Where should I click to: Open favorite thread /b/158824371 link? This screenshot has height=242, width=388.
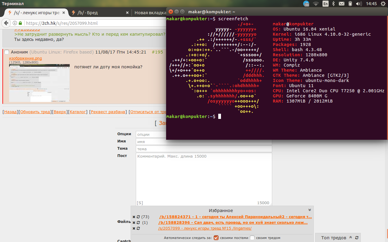click(236, 217)
